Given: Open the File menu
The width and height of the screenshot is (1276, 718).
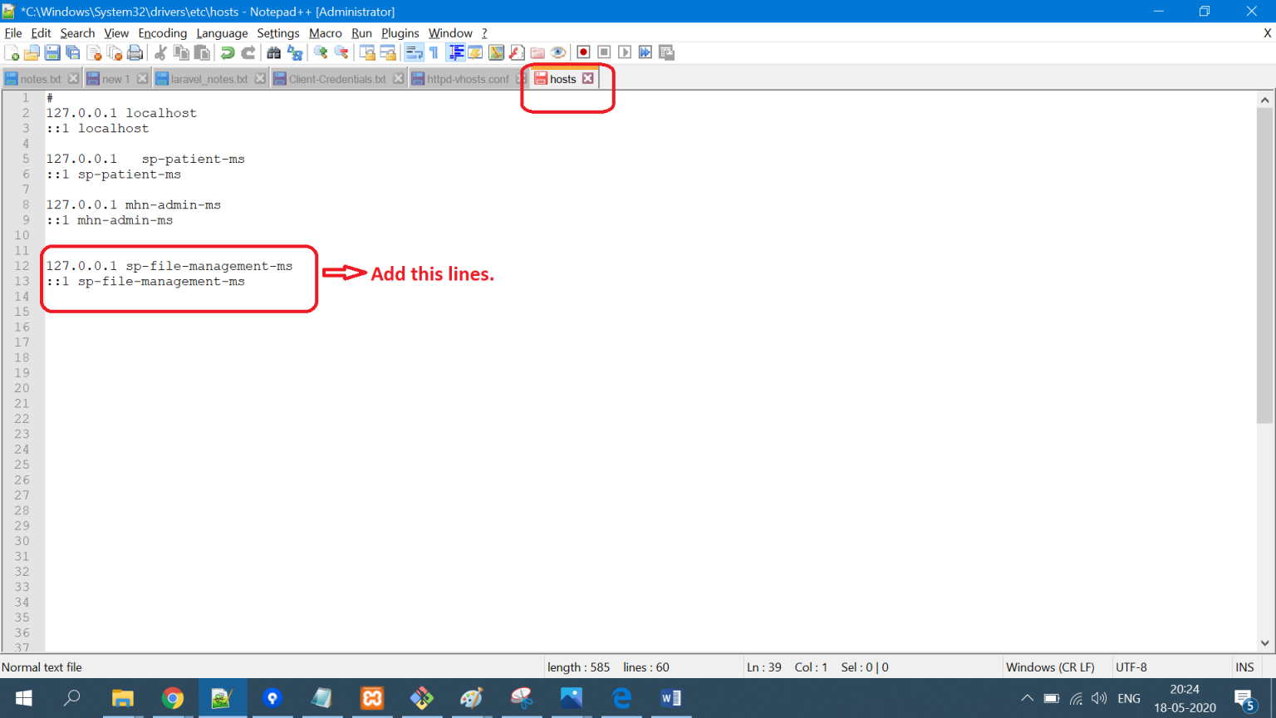Looking at the screenshot, I should click(13, 33).
